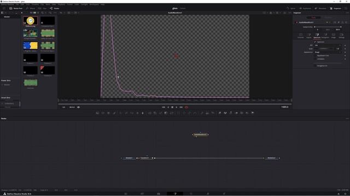Open the File menu
Viewport: 350px width, 196px height.
click(x=17, y=4)
